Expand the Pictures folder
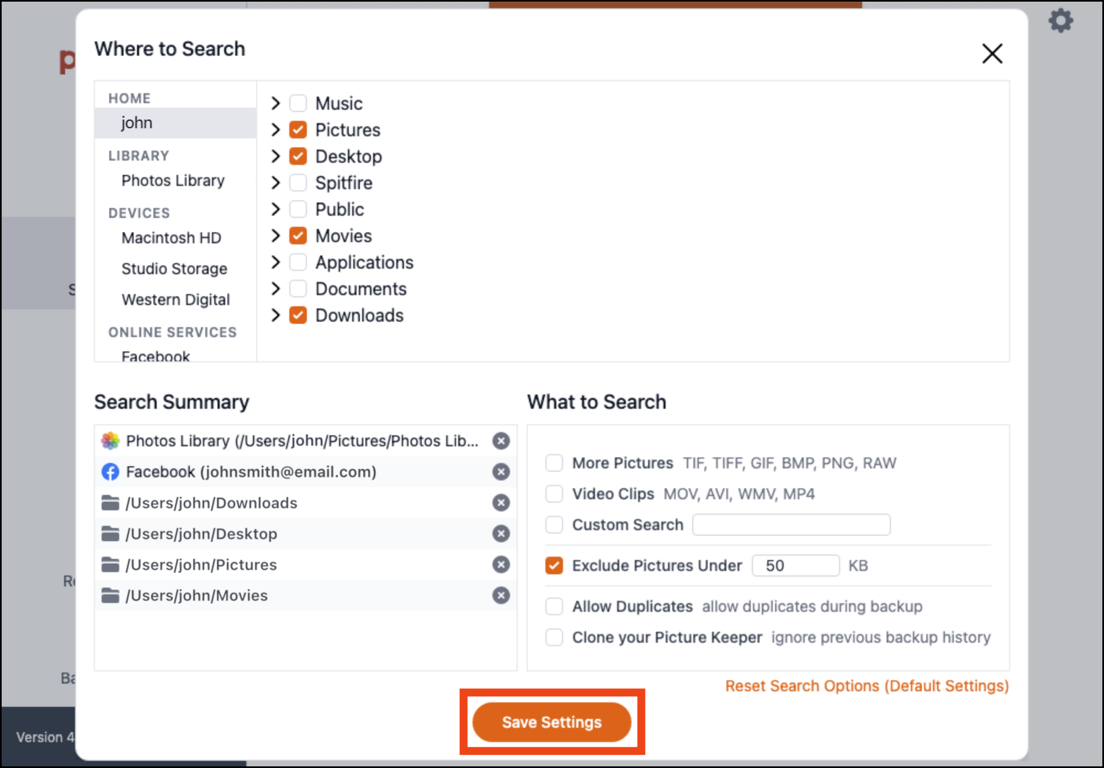The image size is (1104, 768). click(275, 130)
